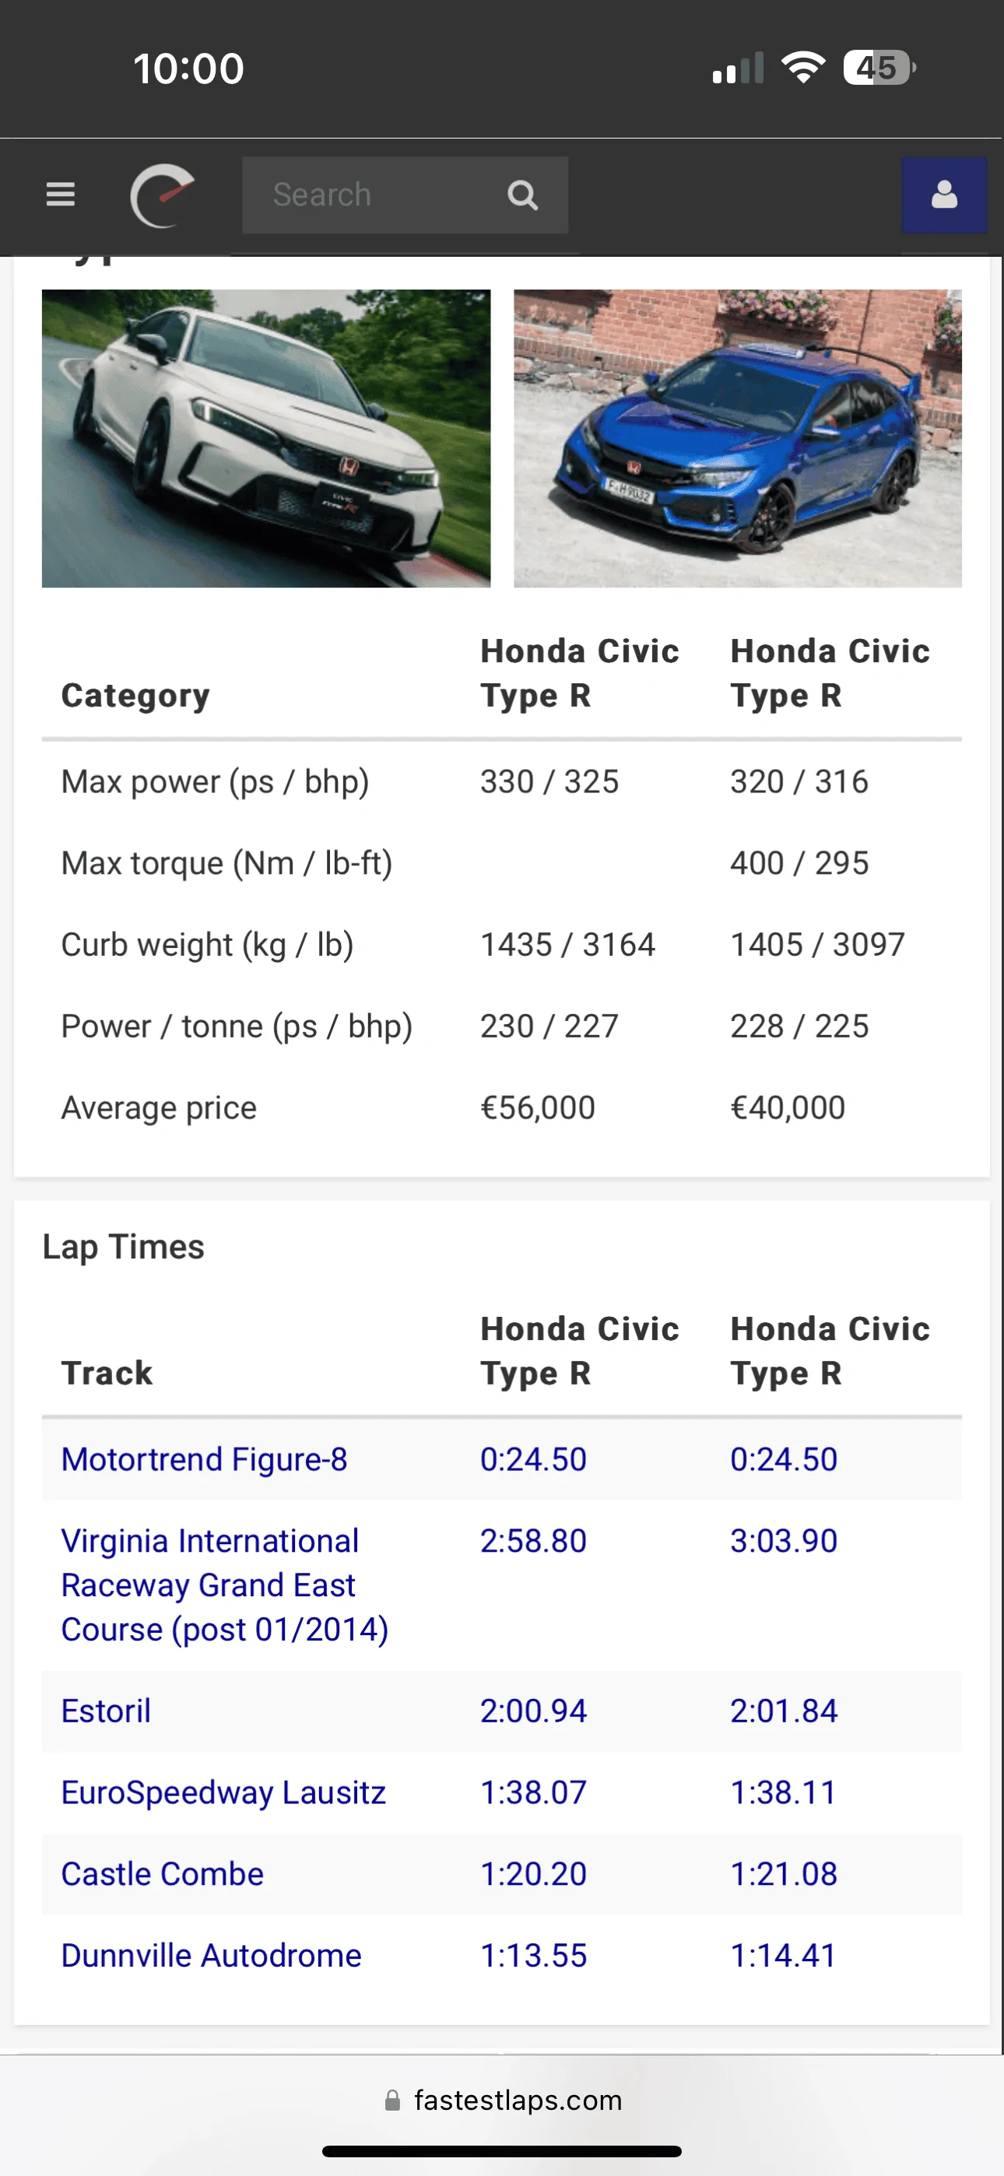The height and width of the screenshot is (2176, 1004).
Task: Tap the cellular signal bars icon
Action: pyautogui.click(x=738, y=68)
